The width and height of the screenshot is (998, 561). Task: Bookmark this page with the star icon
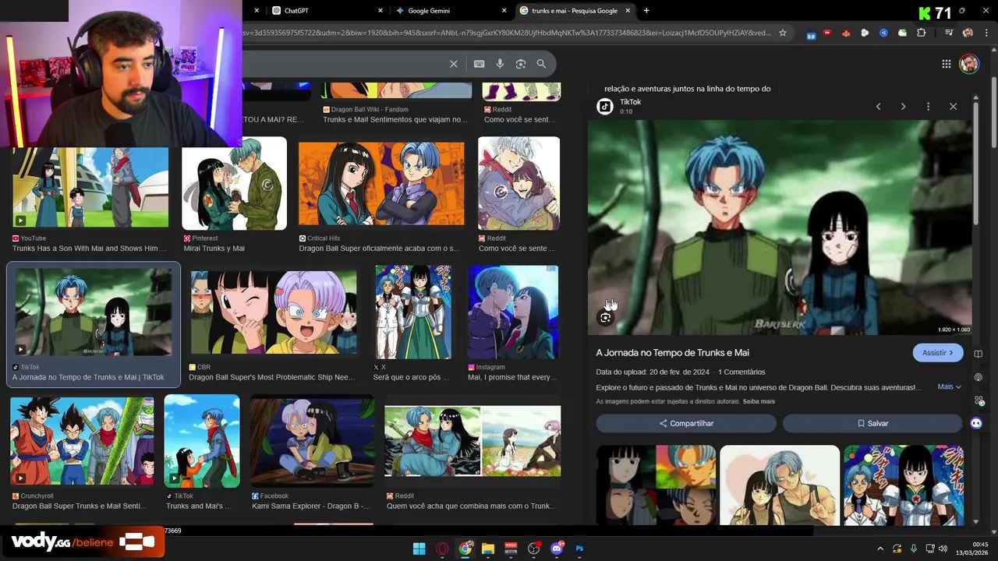click(x=783, y=33)
